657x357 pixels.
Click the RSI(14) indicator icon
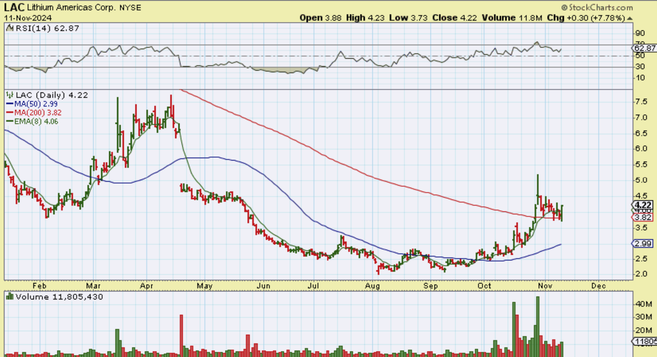[10, 28]
